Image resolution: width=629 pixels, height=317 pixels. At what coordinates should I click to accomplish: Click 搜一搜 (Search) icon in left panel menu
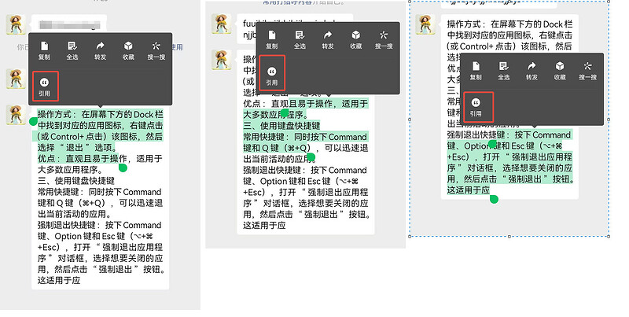tap(157, 50)
